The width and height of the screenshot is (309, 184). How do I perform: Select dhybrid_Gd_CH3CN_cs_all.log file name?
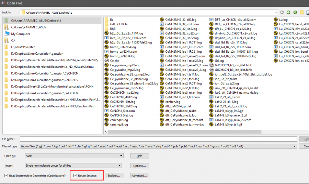click(x=235, y=38)
